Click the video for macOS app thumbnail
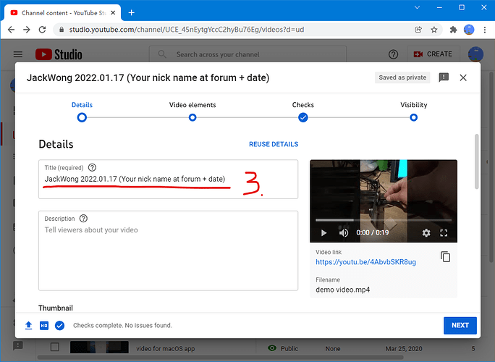Image resolution: width=495 pixels, height=362 pixels. pos(99,347)
